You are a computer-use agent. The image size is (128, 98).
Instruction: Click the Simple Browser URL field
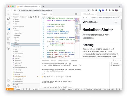pyautogui.click(x=105, y=17)
